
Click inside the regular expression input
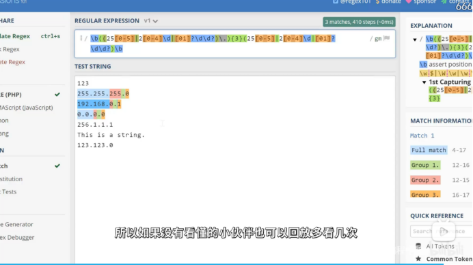[235, 44]
